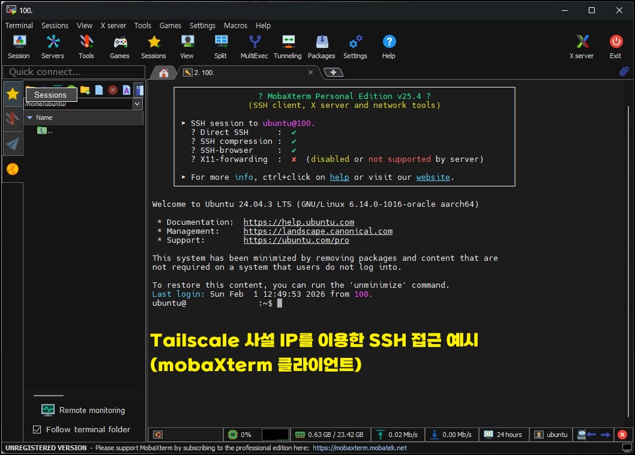The width and height of the screenshot is (635, 455).
Task: Click the red X in status bar
Action: point(622,435)
